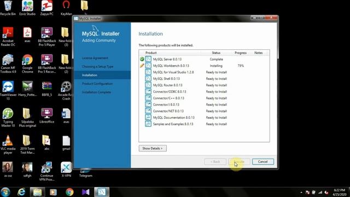Select the Google Chrome desktop icon
Image resolution: width=350 pixels, height=197 pixels.
coord(27,63)
